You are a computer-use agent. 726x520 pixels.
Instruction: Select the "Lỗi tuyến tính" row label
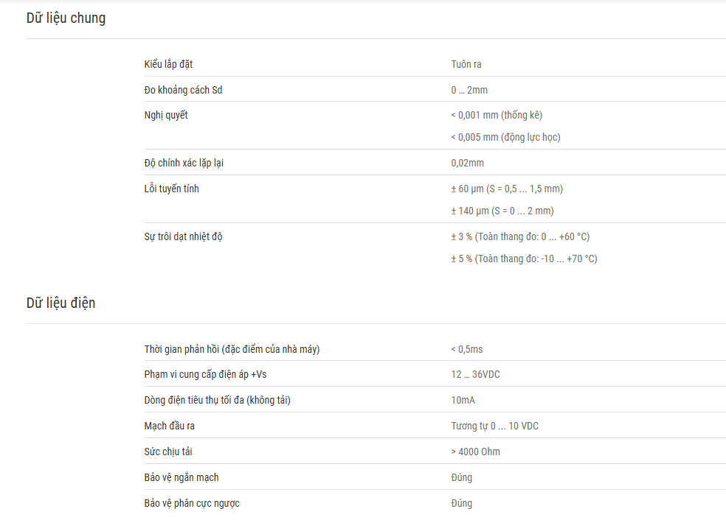pyautogui.click(x=171, y=189)
